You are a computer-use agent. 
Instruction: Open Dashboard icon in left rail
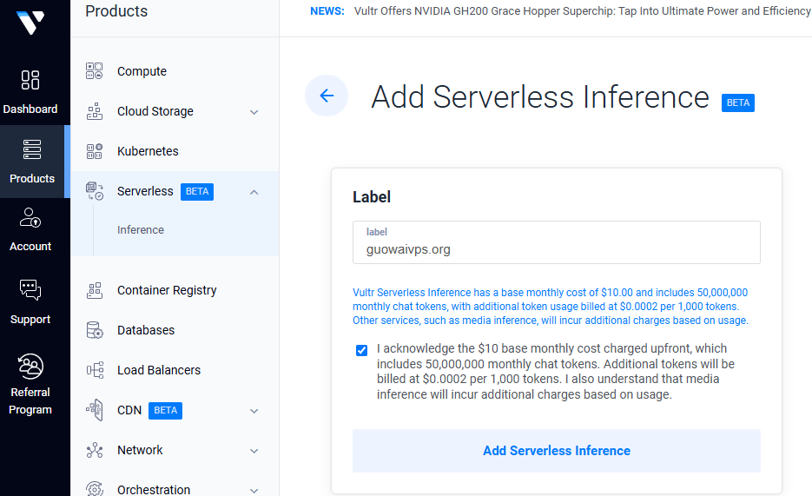pos(30,80)
